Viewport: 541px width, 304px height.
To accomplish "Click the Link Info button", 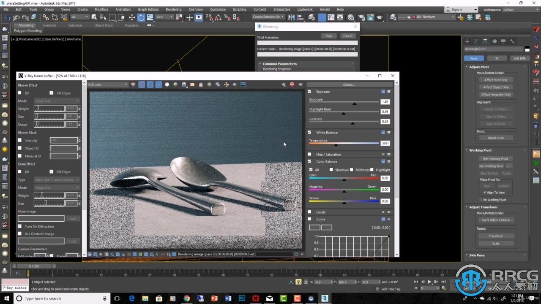I will (x=519, y=58).
